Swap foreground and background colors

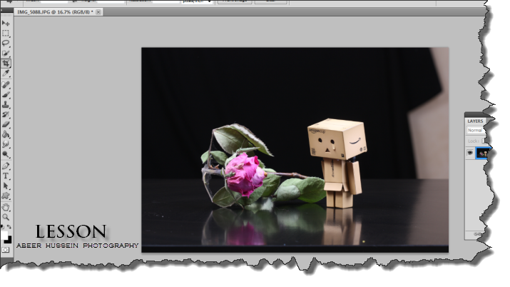pyautogui.click(x=9, y=226)
